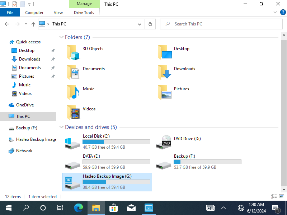
Task: Click the Backup (F:) usage bar
Action: pos(207,162)
